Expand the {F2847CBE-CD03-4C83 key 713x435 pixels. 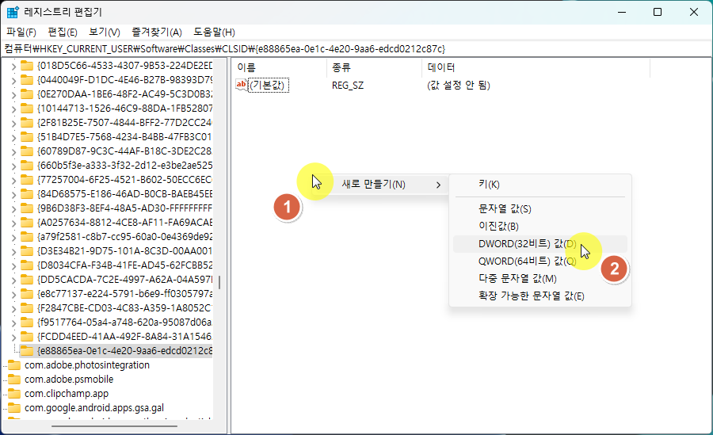[13, 309]
